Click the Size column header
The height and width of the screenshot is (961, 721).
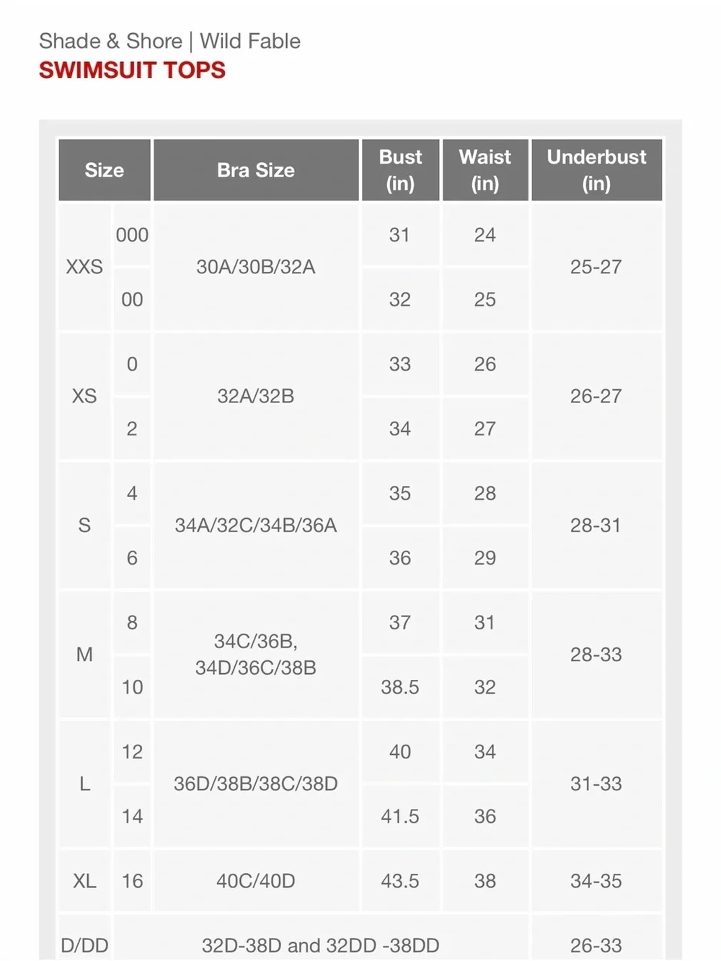(x=105, y=170)
